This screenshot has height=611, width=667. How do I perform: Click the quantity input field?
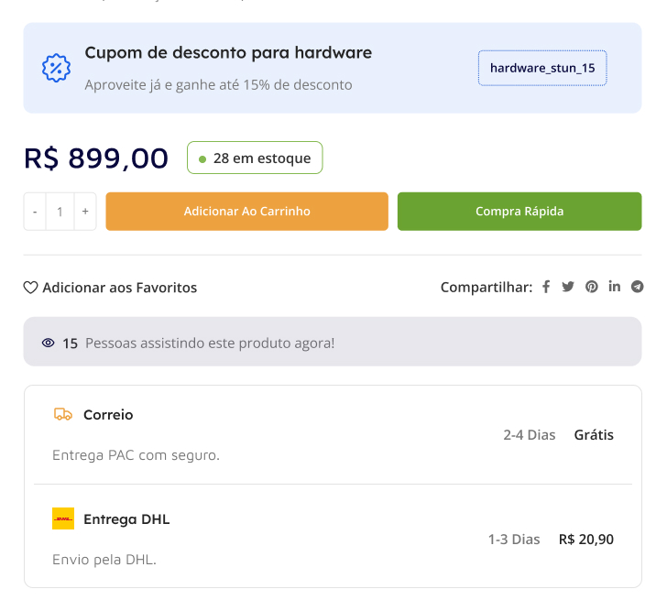pos(60,212)
